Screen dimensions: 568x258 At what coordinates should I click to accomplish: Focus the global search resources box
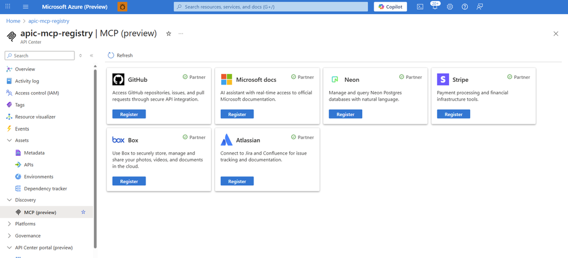click(271, 6)
